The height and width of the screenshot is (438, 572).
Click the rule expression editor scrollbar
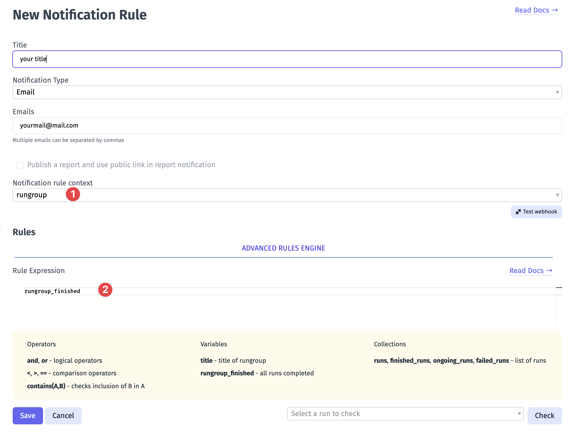click(559, 305)
